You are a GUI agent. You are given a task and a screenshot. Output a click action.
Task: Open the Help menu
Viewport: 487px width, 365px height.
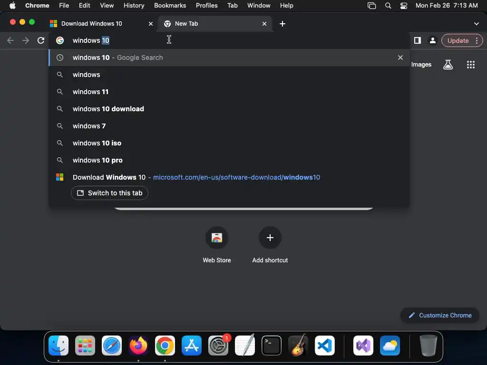(x=286, y=5)
